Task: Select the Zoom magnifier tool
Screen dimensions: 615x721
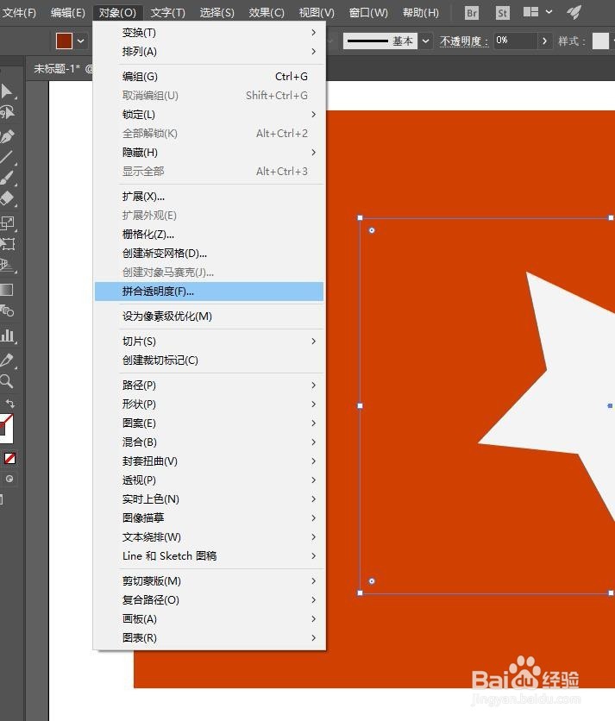Action: coord(6,380)
